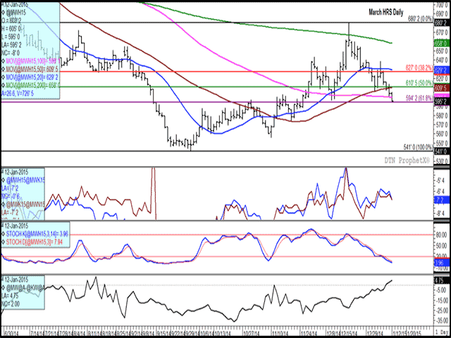Screen dimensions: 451x338
Task: Select the green MOV[@MWH15,200] legend entry
Action: pos(33,85)
